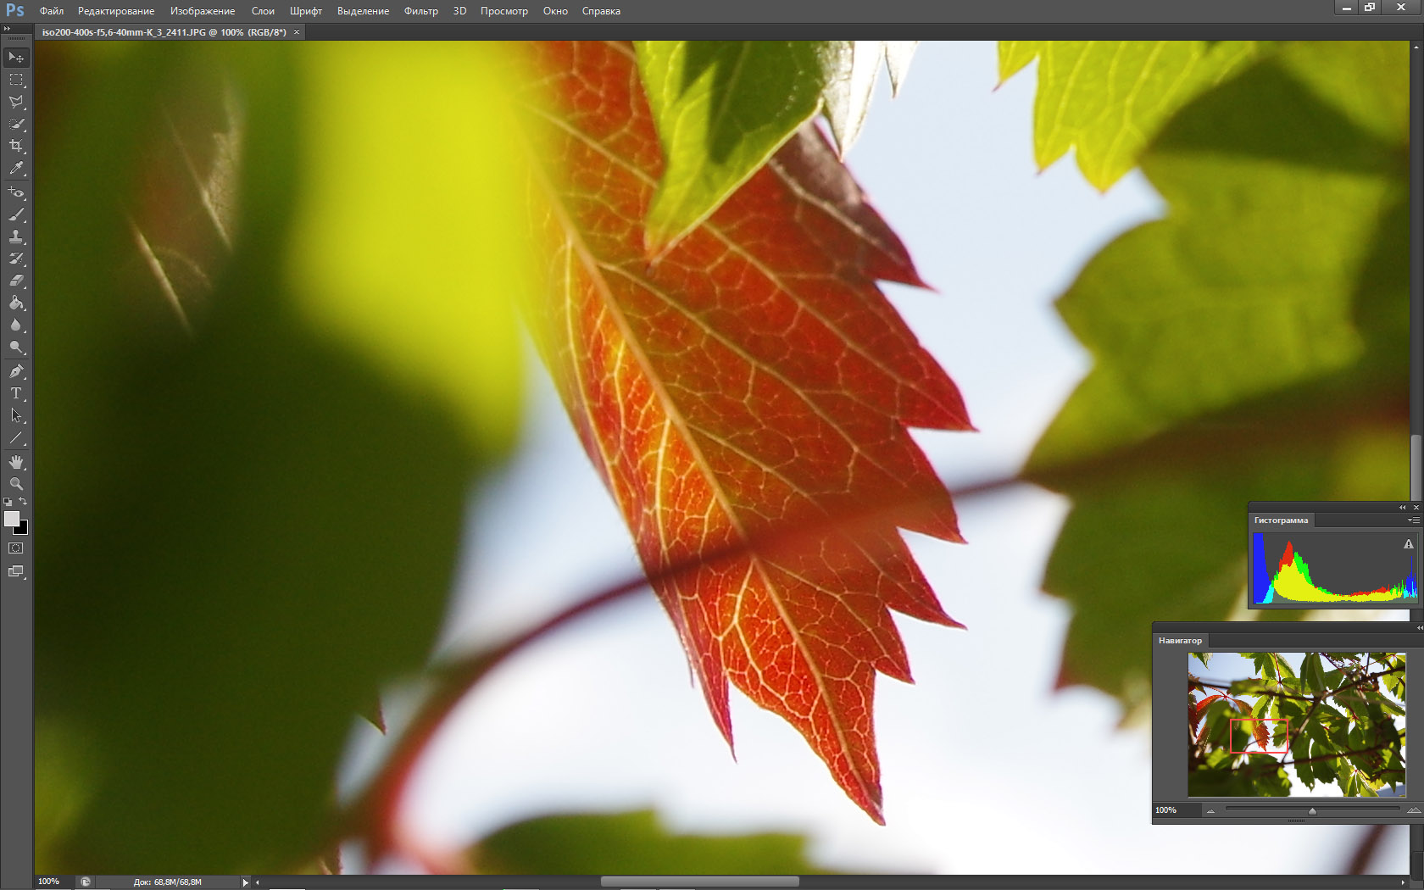
Task: Open the Справка menu
Action: [x=601, y=11]
